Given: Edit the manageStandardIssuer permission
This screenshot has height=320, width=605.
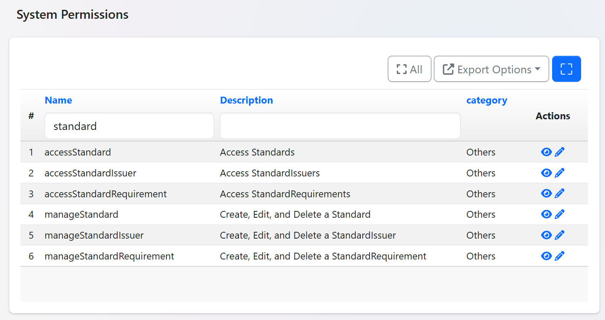Looking at the screenshot, I should (559, 235).
